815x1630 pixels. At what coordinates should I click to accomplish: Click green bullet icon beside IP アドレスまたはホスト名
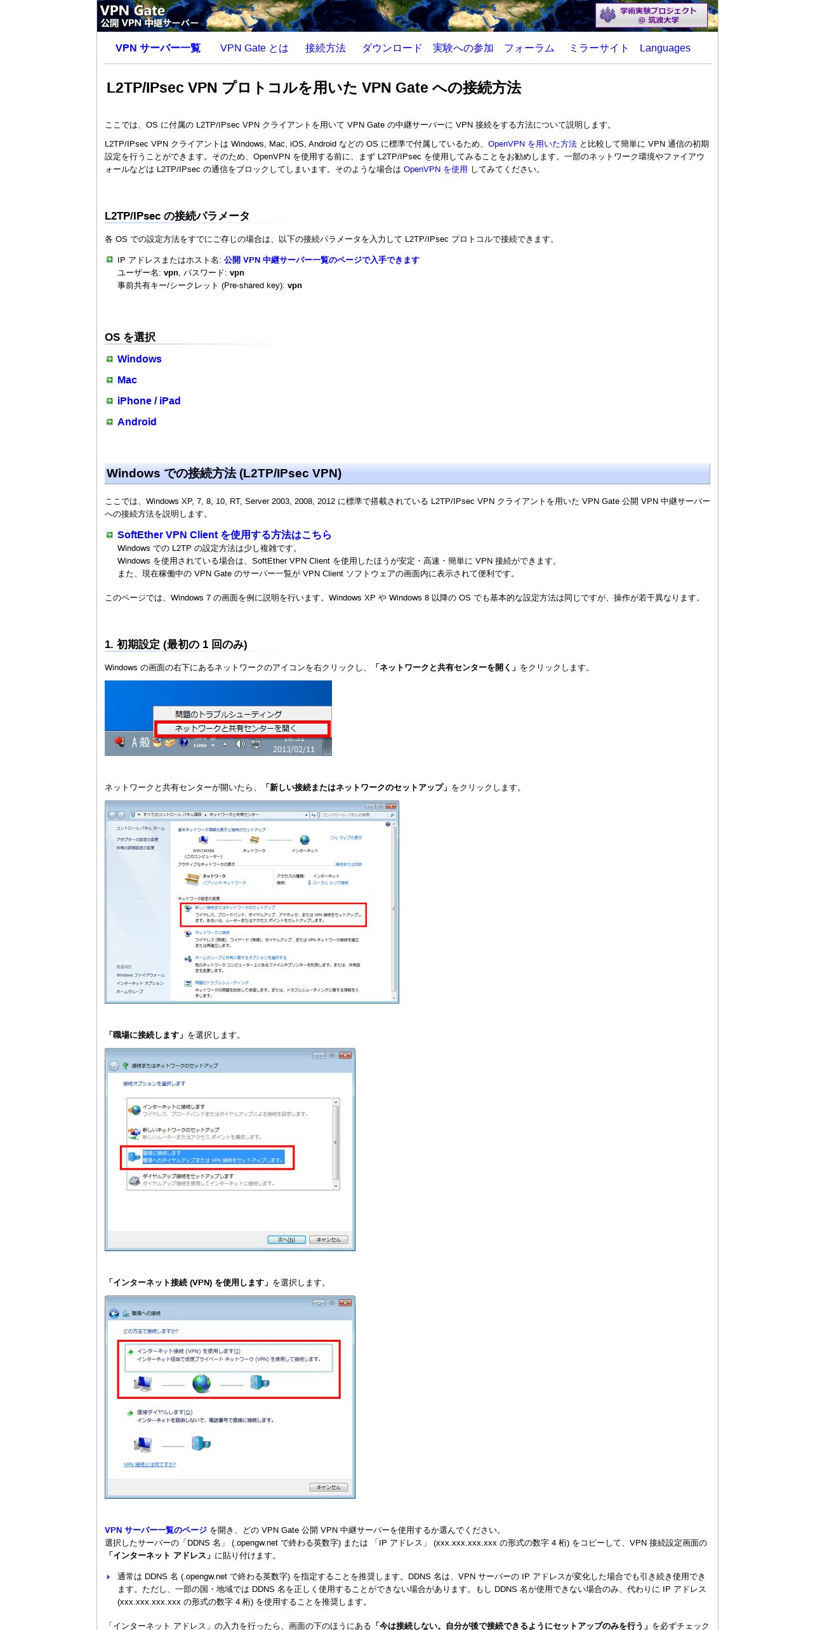[109, 260]
